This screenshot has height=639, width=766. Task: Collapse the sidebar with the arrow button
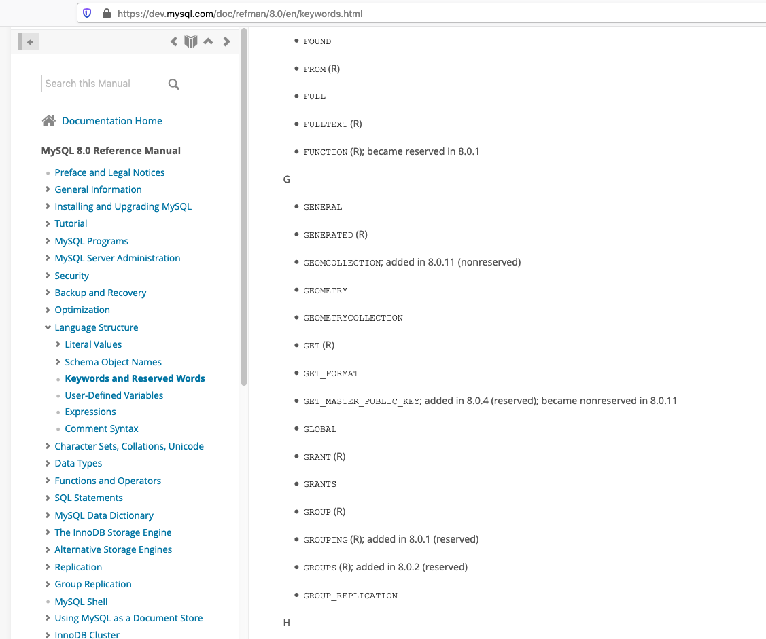click(28, 42)
